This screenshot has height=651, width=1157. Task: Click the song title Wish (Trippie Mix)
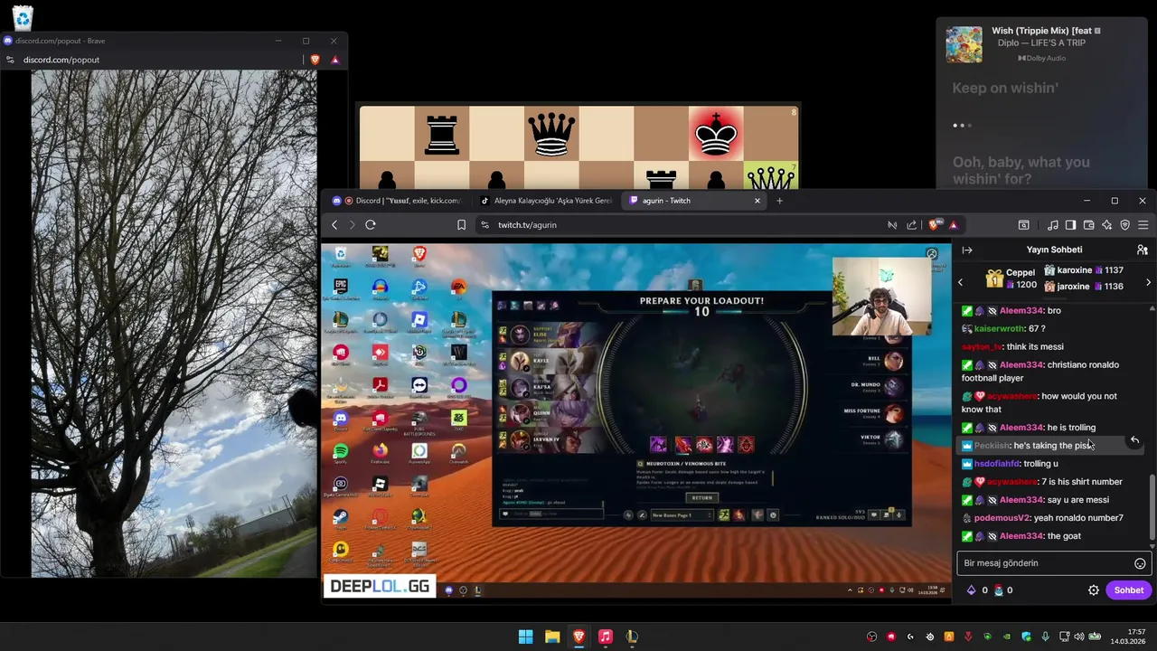tap(1041, 31)
